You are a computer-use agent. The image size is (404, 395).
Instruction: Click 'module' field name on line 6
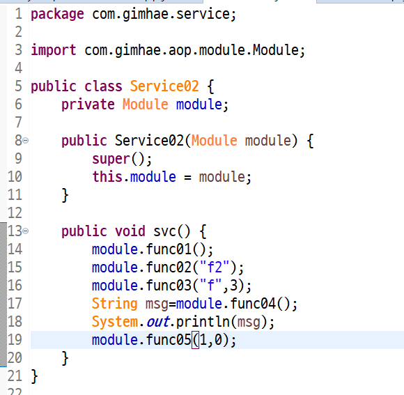(x=199, y=104)
